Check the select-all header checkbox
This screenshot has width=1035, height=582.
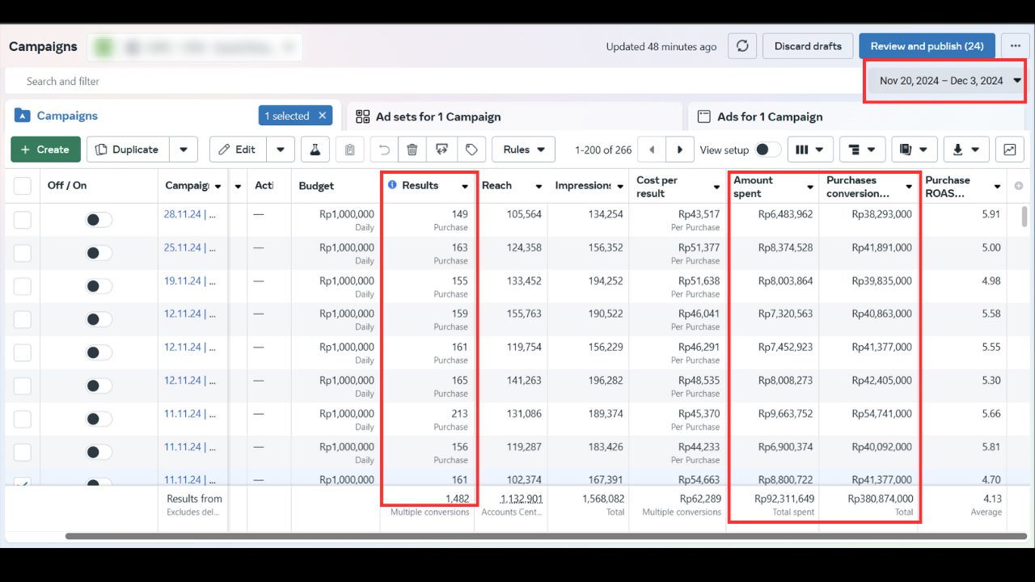23,186
